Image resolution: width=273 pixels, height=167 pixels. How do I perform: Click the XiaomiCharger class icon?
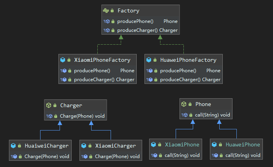point(84,146)
